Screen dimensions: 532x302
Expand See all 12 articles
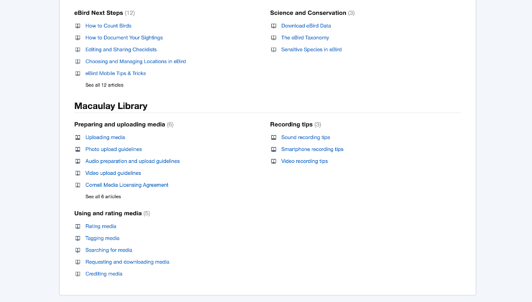coord(104,85)
